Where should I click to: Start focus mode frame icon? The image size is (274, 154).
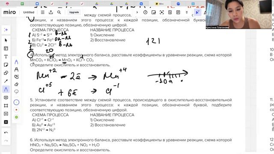[x=162, y=12]
